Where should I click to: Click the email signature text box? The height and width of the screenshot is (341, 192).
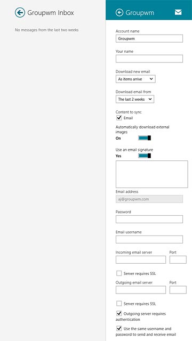pyautogui.click(x=151, y=174)
